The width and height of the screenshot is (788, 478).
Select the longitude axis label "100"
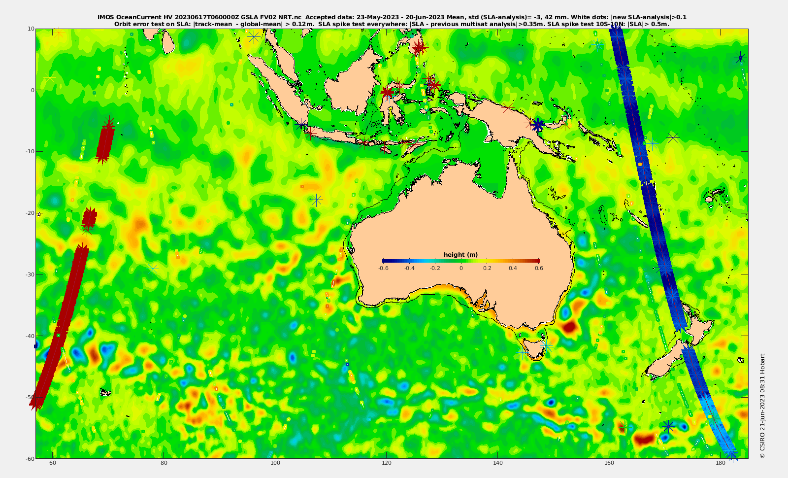(275, 463)
